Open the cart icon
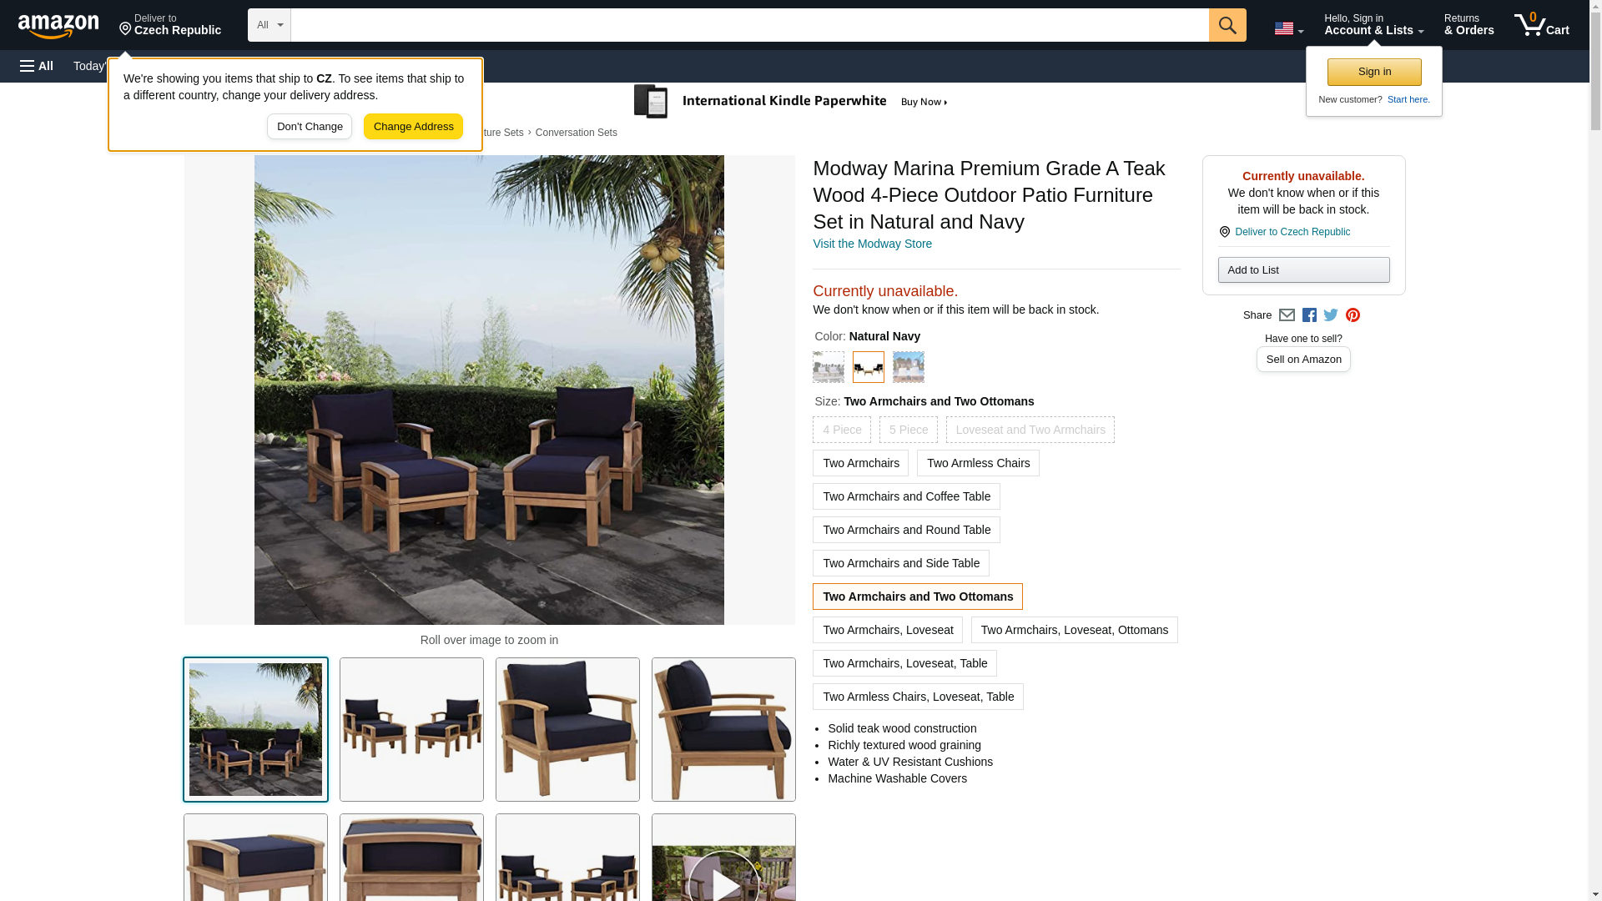This screenshot has height=901, width=1602. coord(1541,25)
